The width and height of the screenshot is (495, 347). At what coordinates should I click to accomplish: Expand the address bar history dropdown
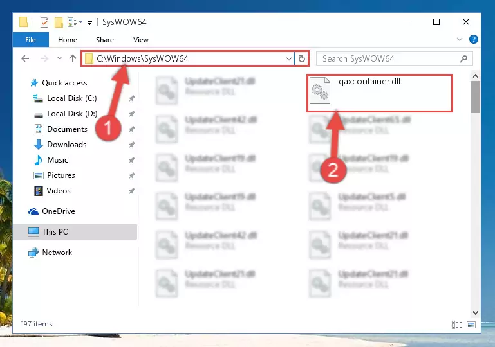click(288, 58)
